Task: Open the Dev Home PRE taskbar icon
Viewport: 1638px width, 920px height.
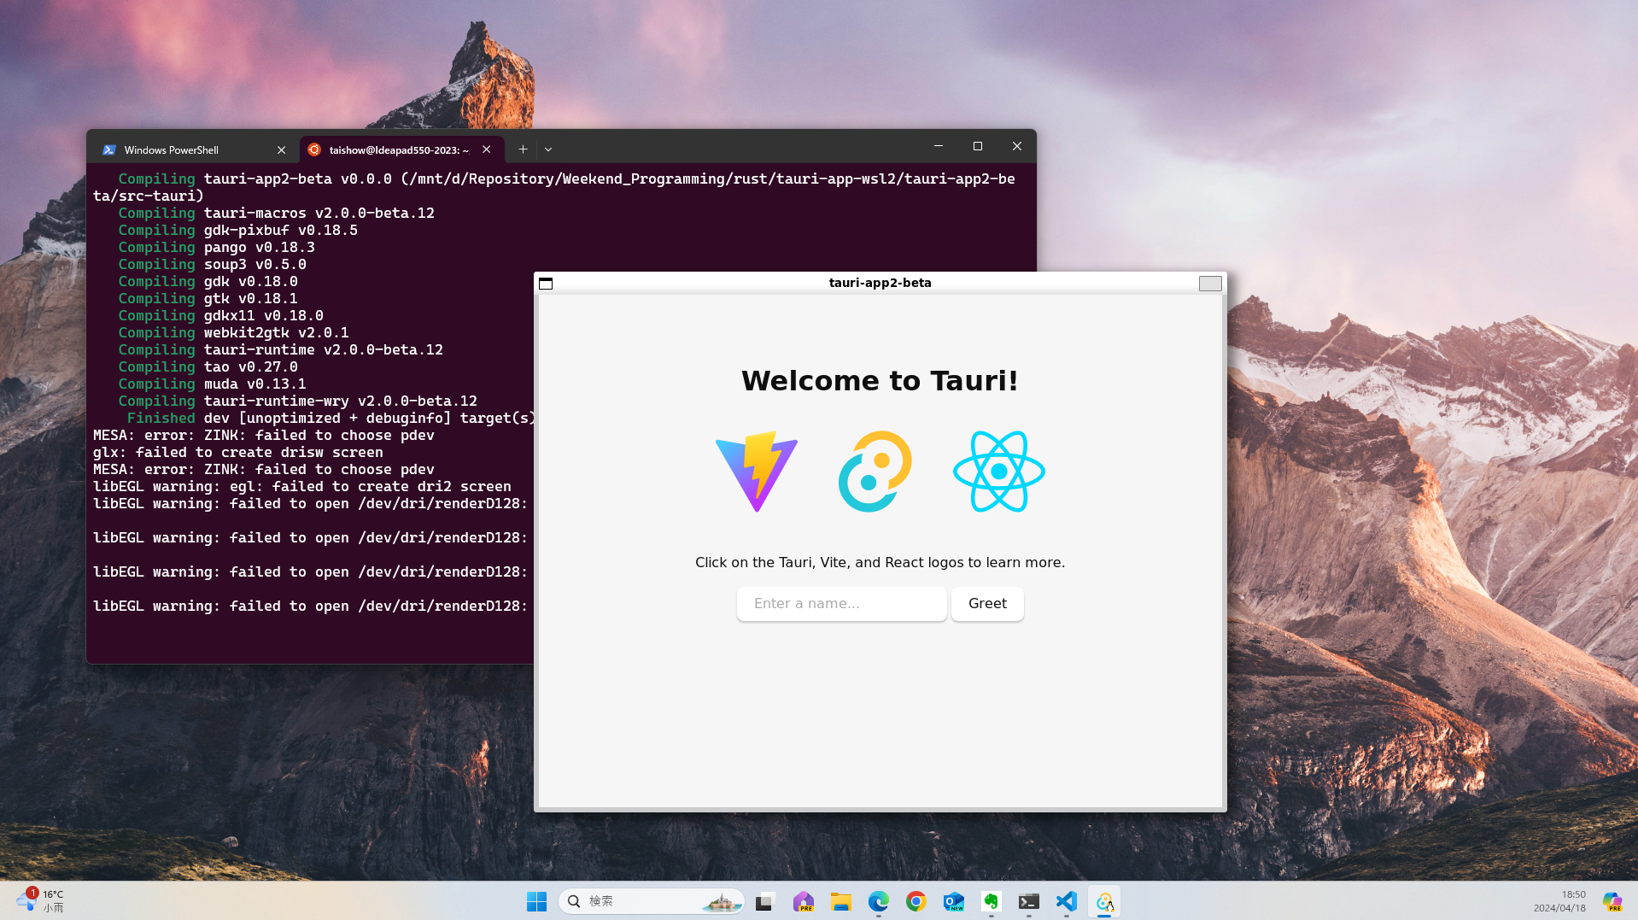Action: pyautogui.click(x=803, y=901)
